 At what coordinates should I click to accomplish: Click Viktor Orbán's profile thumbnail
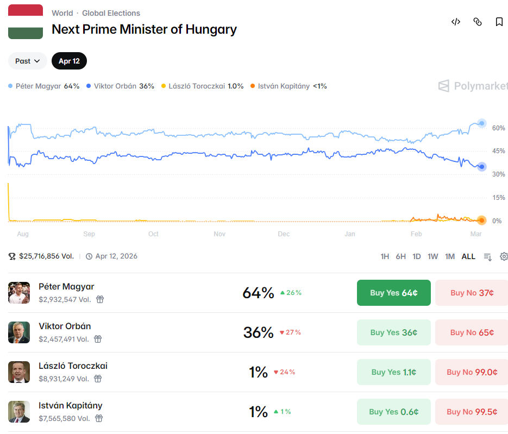coord(19,332)
